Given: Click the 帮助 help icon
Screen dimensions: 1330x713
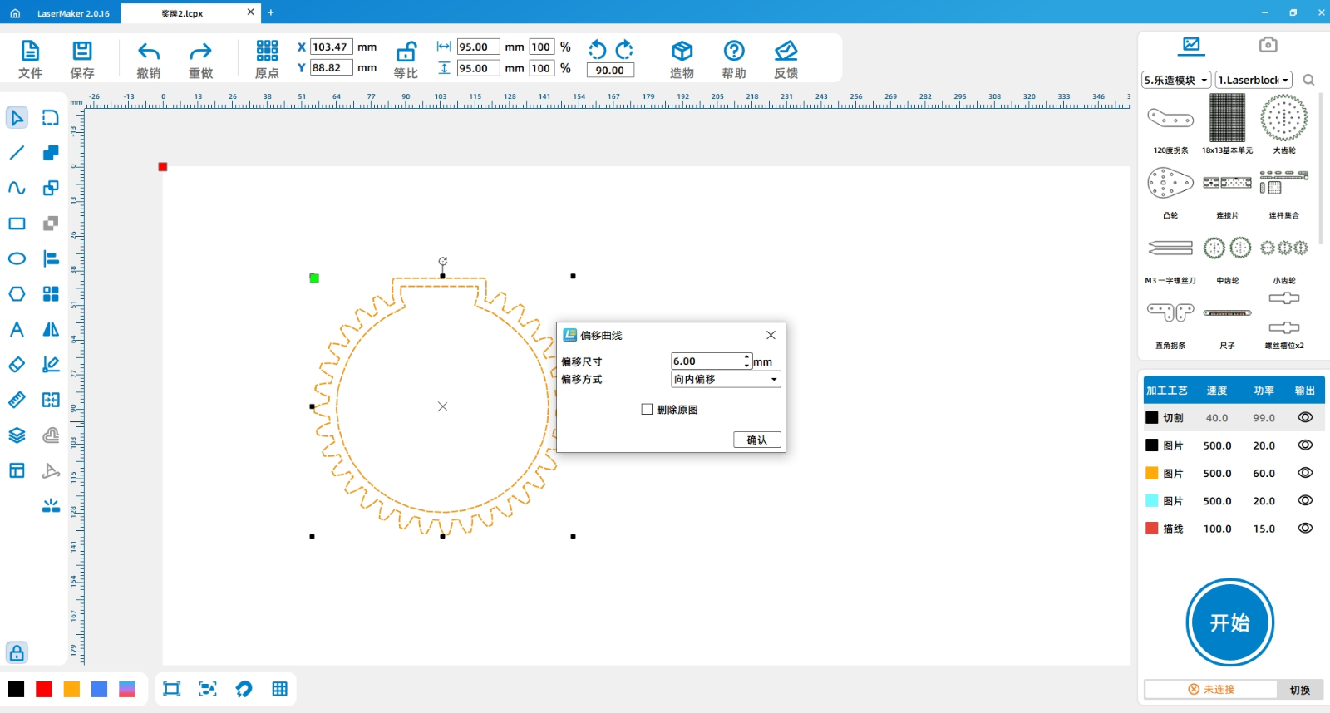Looking at the screenshot, I should coord(734,52).
